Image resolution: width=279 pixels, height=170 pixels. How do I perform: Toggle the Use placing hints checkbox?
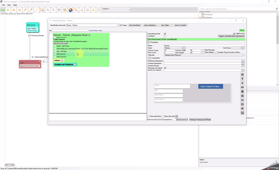point(165,34)
